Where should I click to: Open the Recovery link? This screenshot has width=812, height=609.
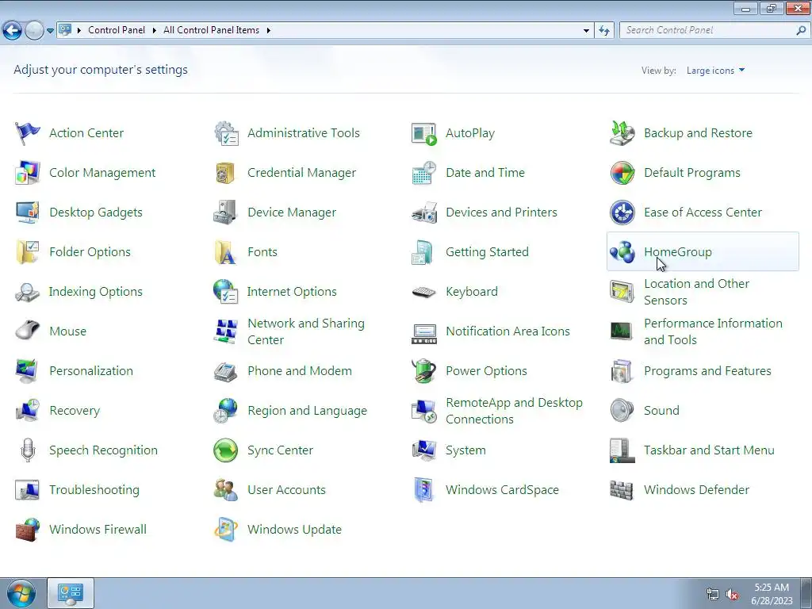point(75,411)
